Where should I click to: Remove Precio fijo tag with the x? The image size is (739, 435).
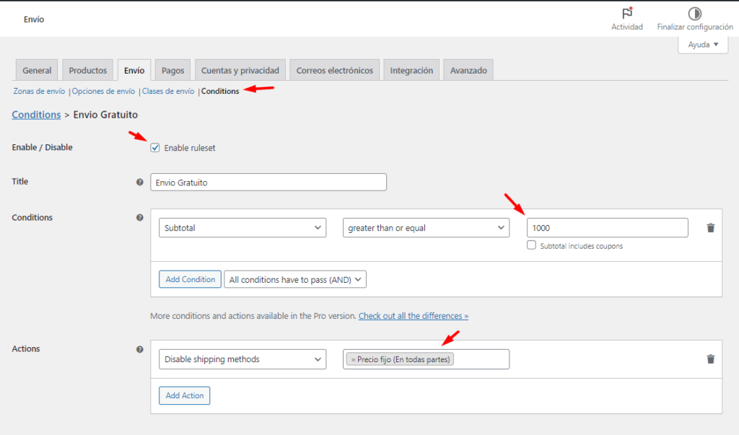pos(353,359)
